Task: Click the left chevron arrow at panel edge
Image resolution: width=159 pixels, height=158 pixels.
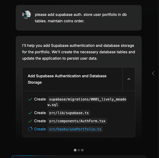Action: coord(153,73)
